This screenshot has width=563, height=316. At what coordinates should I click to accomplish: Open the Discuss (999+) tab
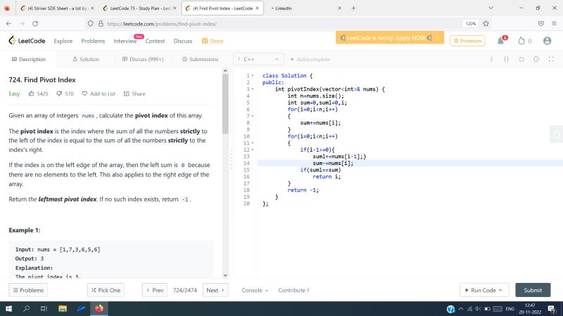(143, 59)
